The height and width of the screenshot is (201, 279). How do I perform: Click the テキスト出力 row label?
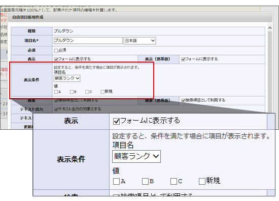pos(31,109)
